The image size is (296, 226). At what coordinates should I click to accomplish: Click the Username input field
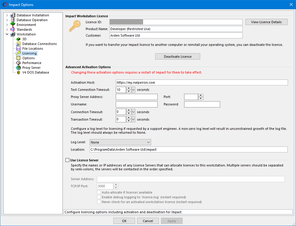(x=137, y=104)
